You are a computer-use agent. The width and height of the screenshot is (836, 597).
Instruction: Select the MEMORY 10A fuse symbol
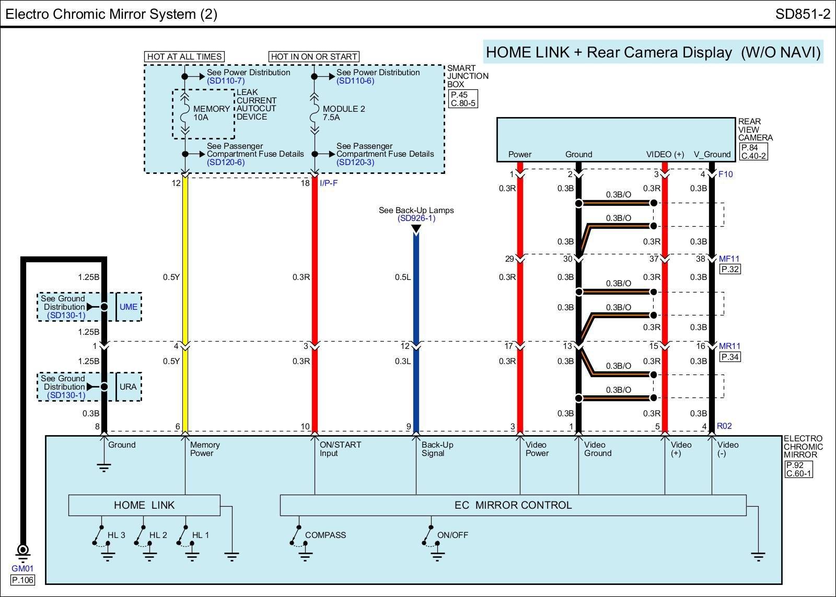[184, 113]
